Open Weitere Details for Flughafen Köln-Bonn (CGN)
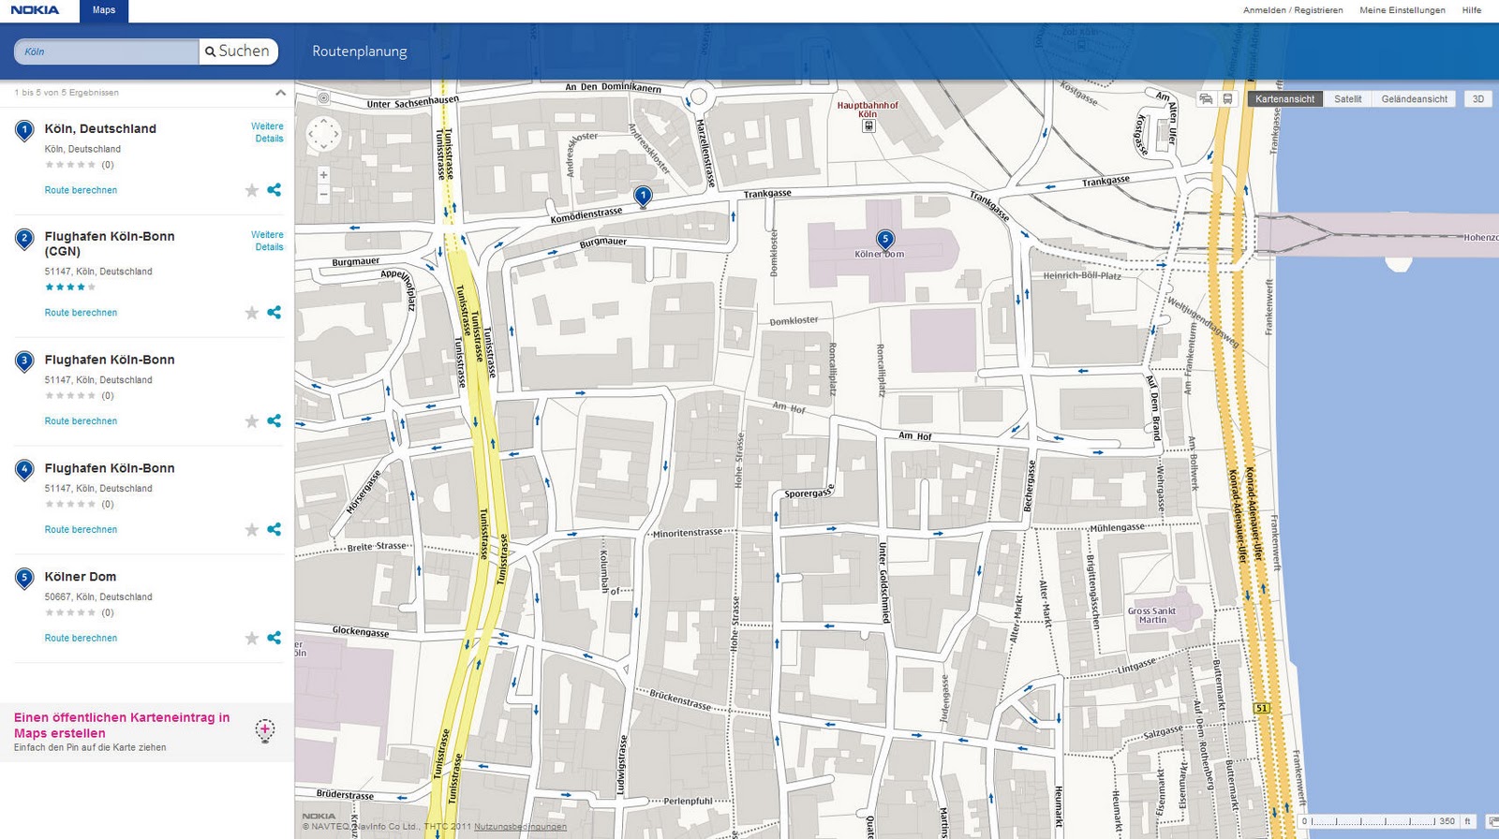This screenshot has height=839, width=1499. point(267,241)
